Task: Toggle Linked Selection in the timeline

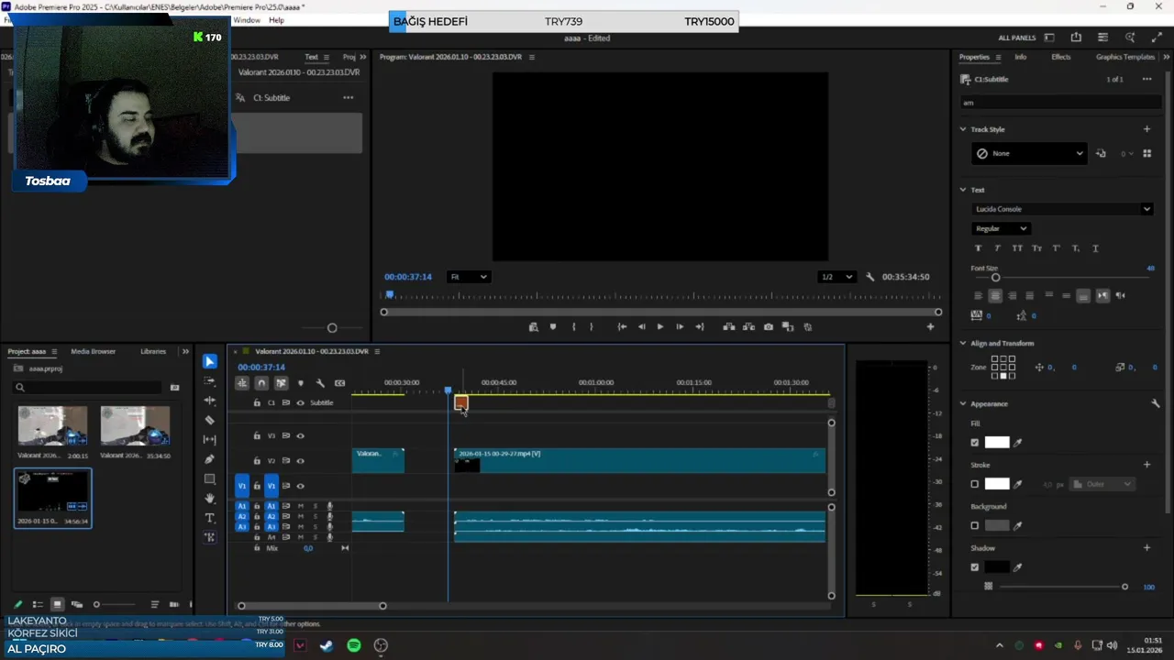Action: pos(282,383)
